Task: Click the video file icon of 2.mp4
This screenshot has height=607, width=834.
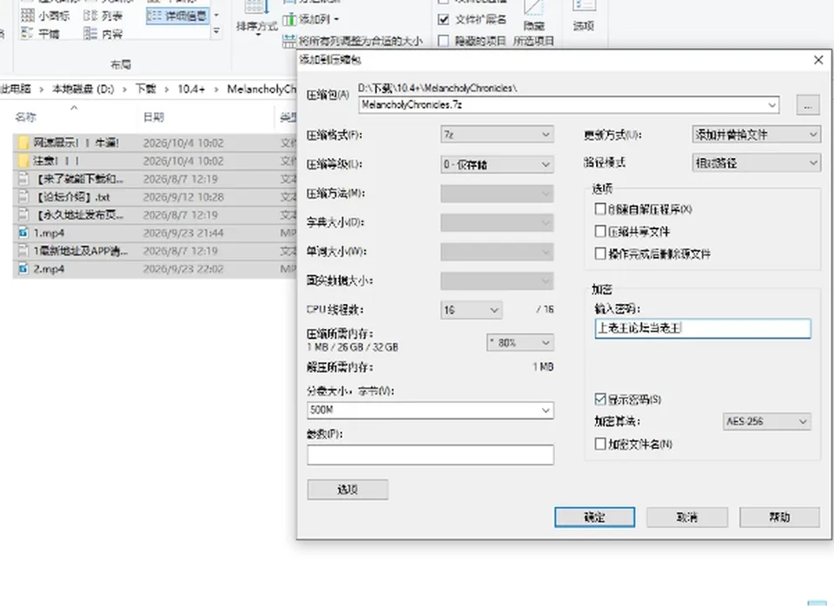Action: [23, 269]
